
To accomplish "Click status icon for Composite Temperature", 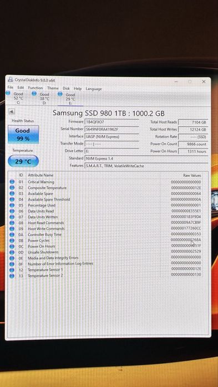I will tap(12, 187).
